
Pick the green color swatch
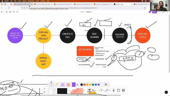(x=93, y=85)
